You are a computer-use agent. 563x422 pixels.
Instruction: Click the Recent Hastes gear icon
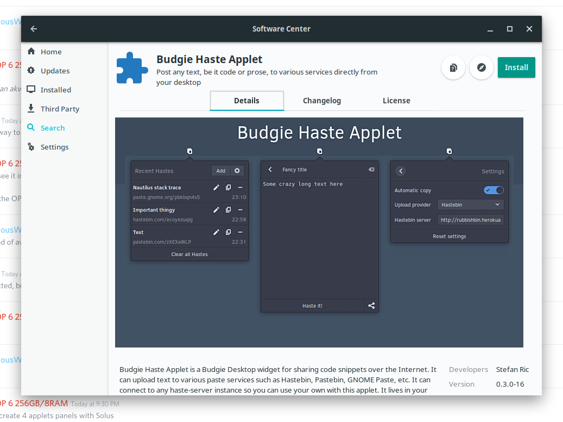[237, 171]
